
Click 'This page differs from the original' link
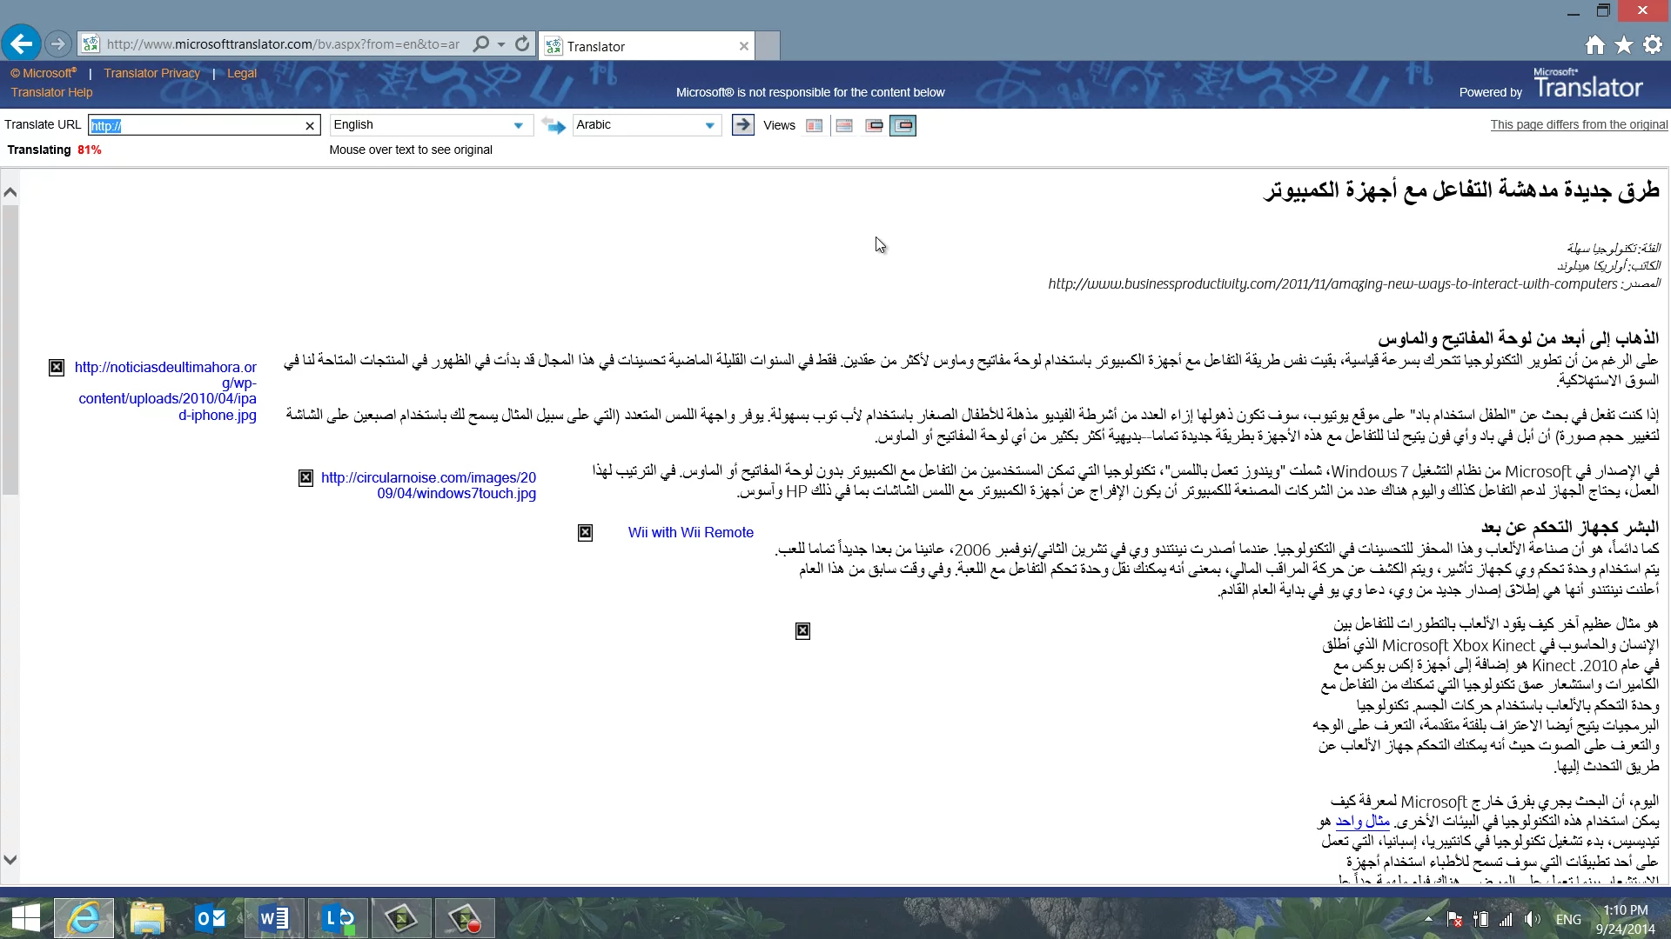[1578, 124]
